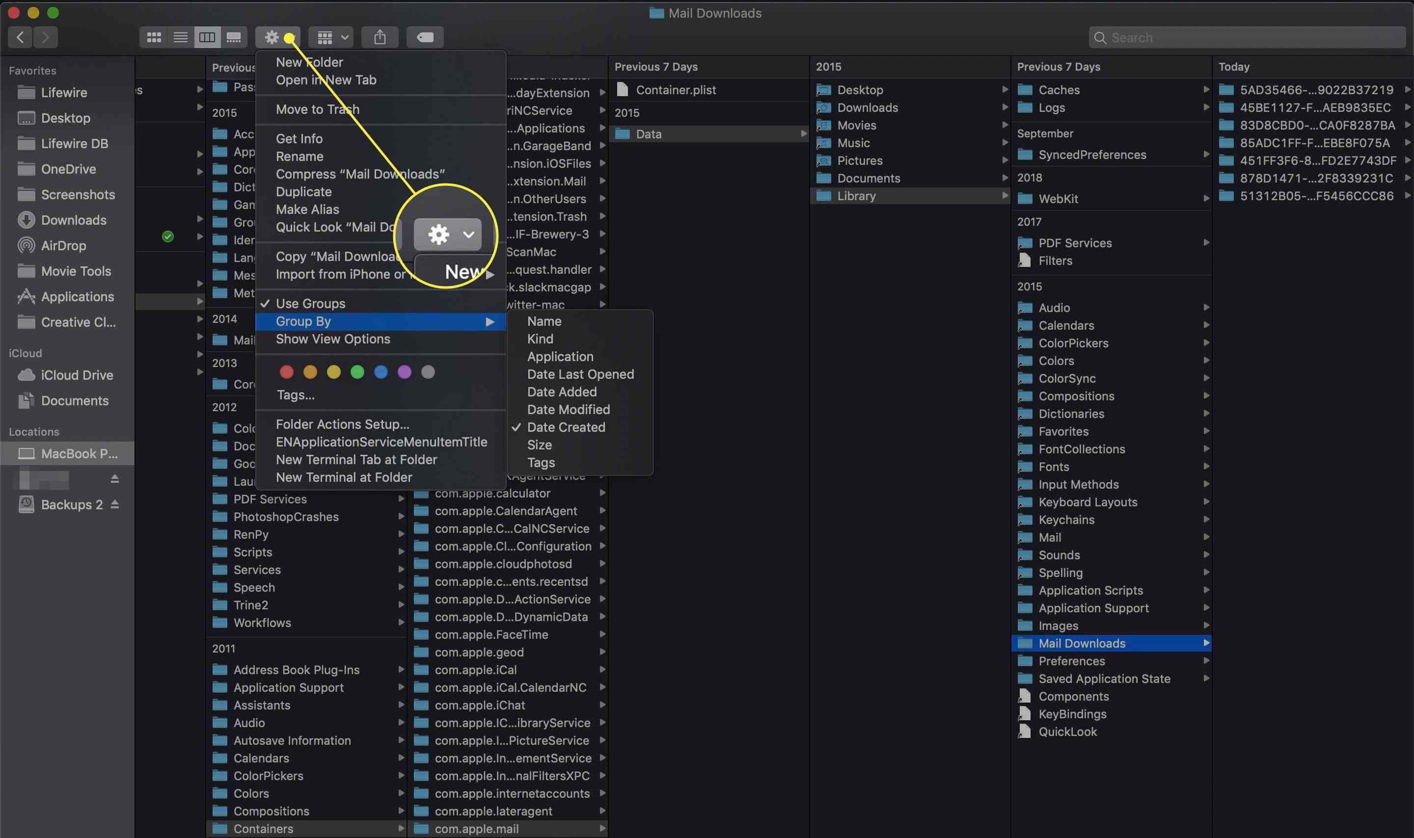Screen dimensions: 1414x838
Task: Expand the Library folder disclosure triangle
Action: tap(1004, 196)
